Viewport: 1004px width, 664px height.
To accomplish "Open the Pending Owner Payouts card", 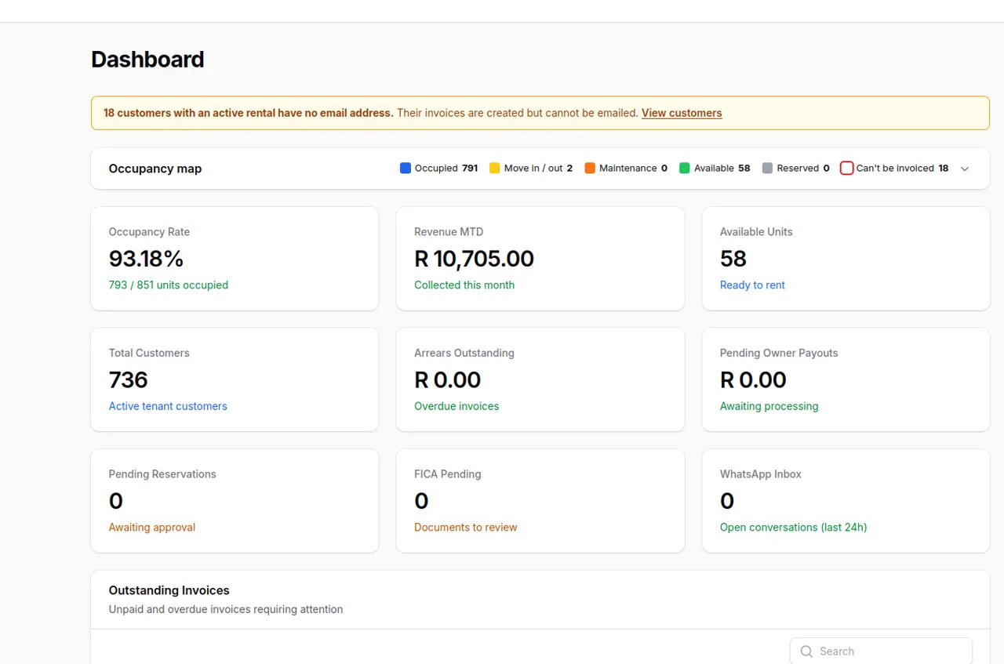I will pos(846,379).
